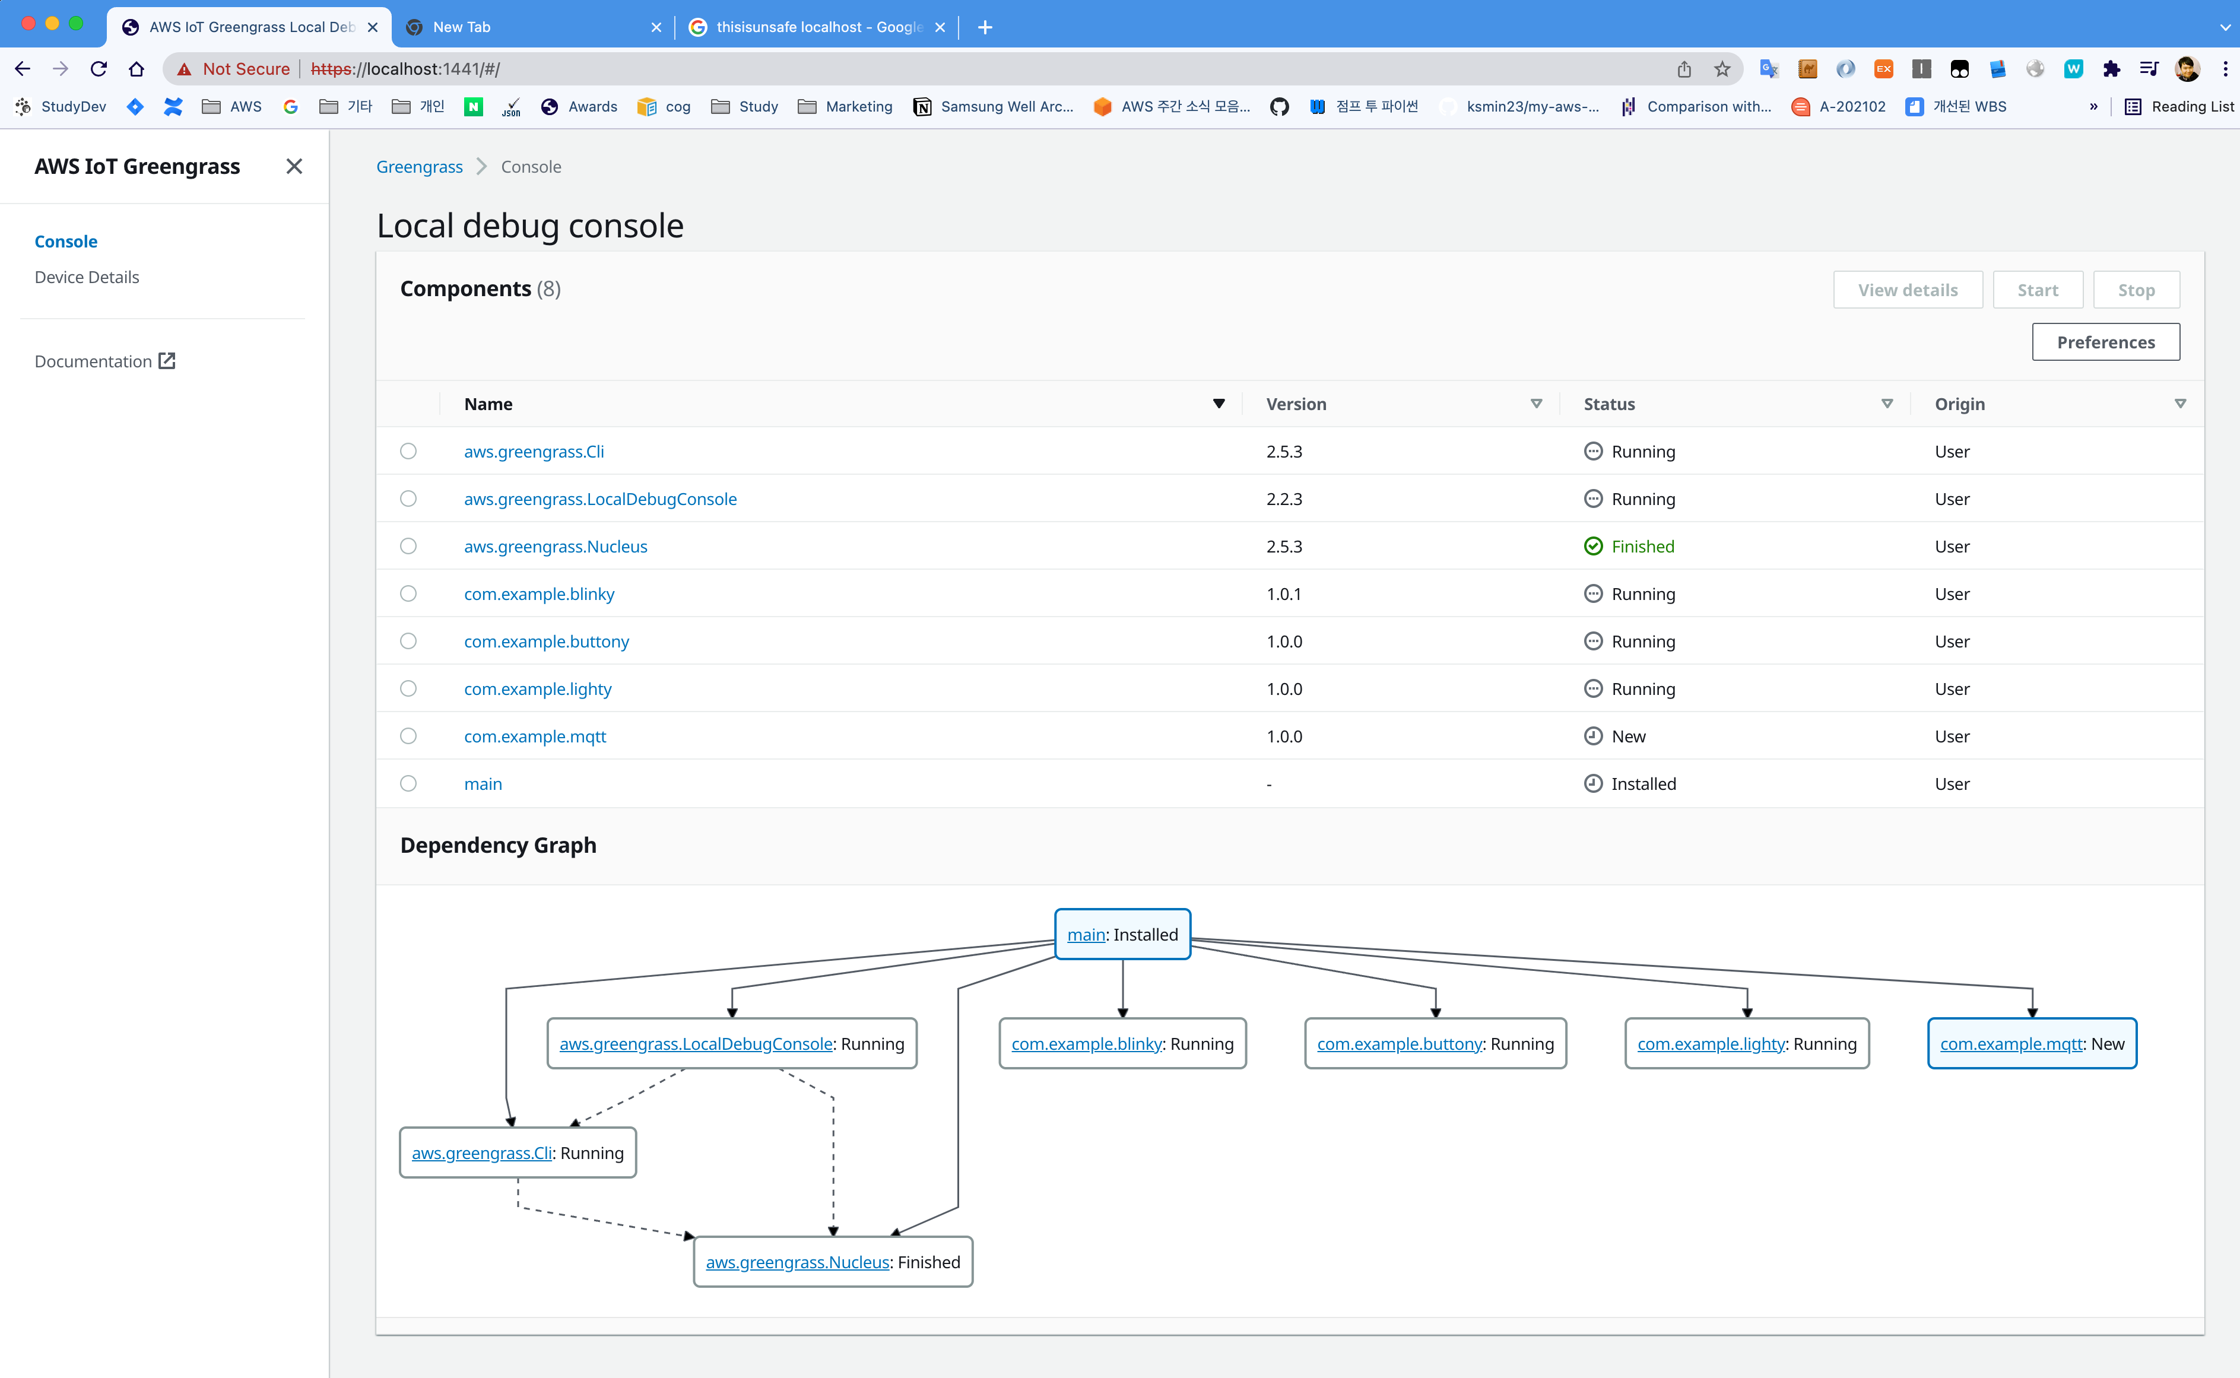Open com.example.mqtt link in table
Screen dimensions: 2240x1378
point(535,736)
